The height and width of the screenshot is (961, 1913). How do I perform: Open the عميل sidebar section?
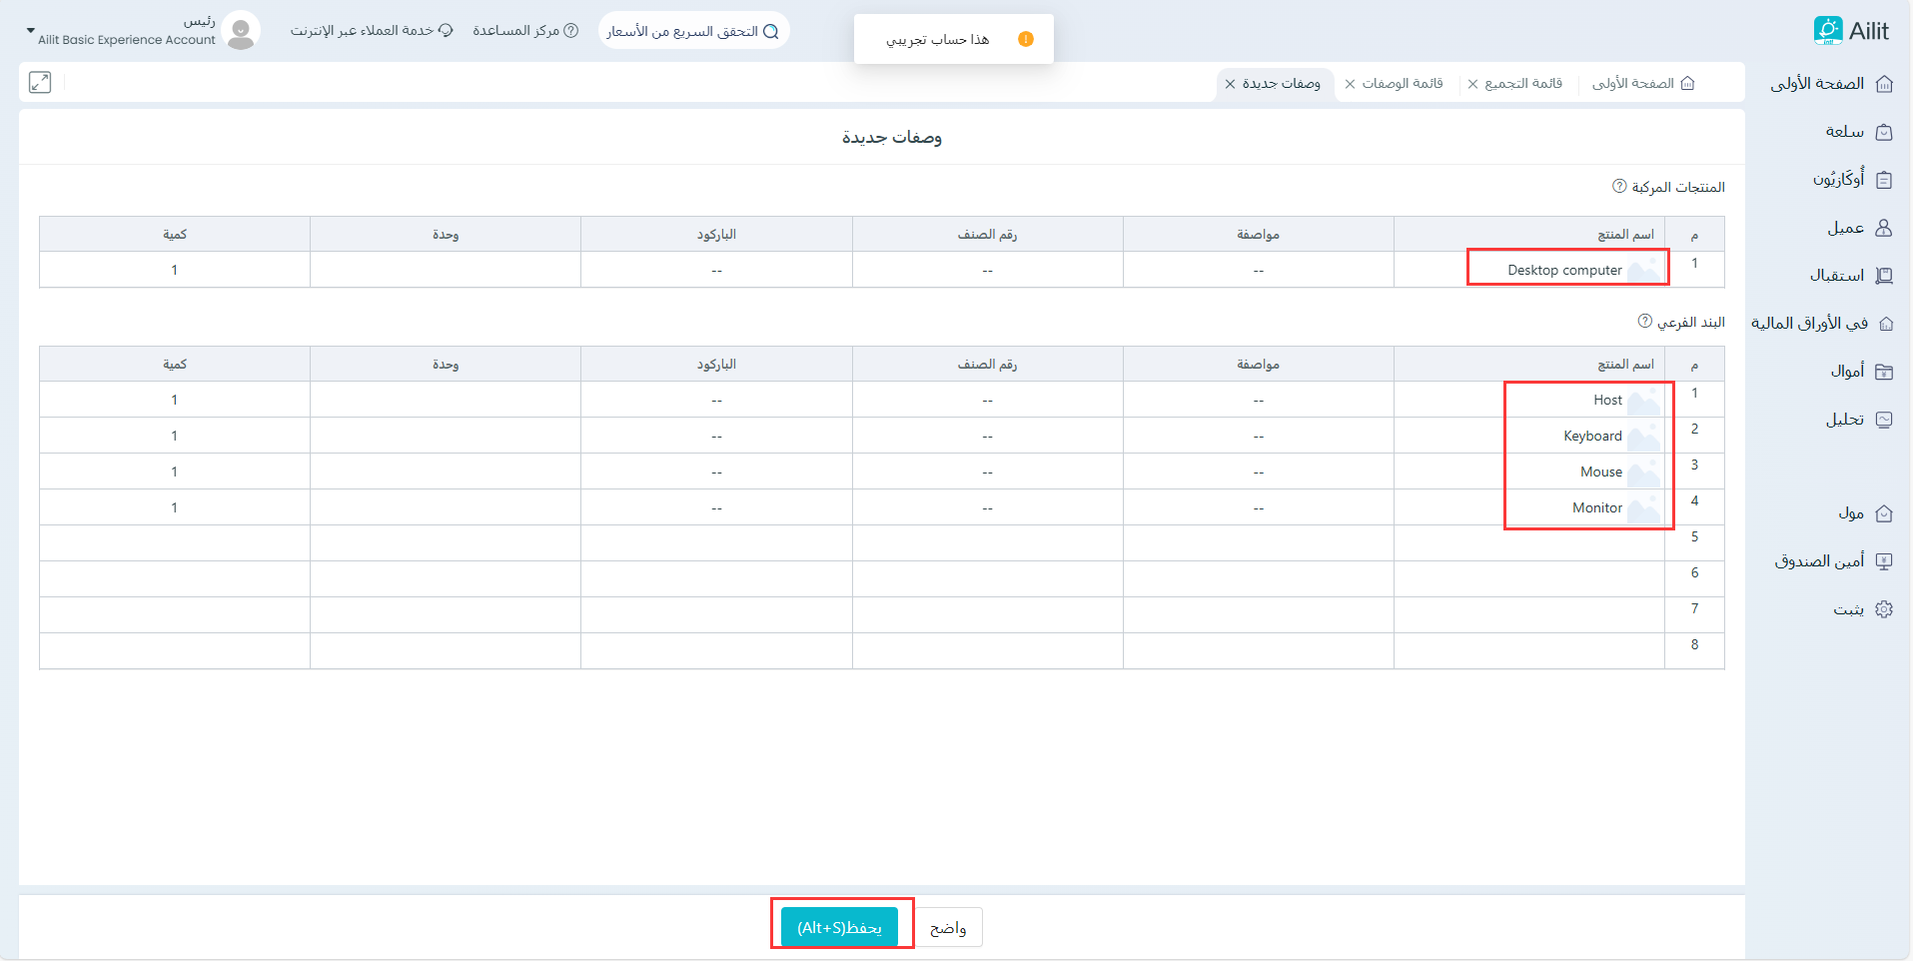pyautogui.click(x=1858, y=228)
